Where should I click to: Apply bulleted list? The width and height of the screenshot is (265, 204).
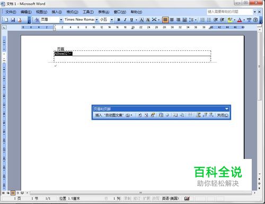209,20
